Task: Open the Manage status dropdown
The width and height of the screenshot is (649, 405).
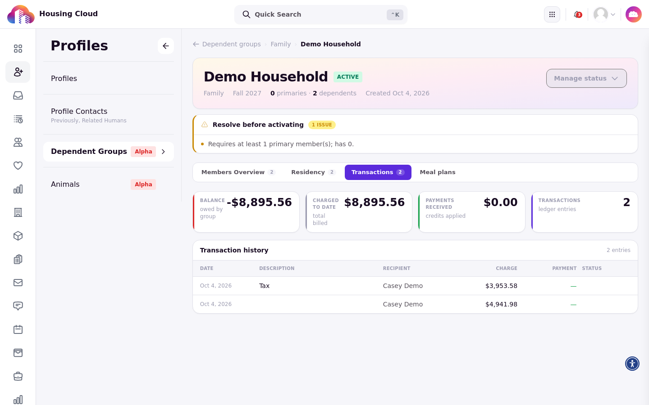Action: point(586,78)
